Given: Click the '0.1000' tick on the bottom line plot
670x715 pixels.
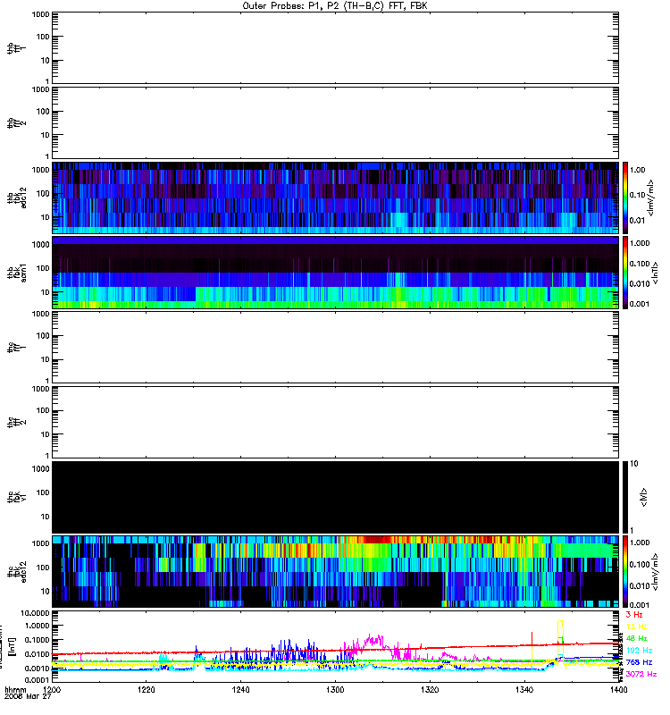Looking at the screenshot, I should (x=37, y=640).
